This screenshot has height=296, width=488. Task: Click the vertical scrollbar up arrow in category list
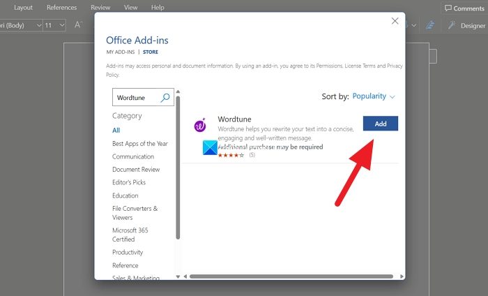point(178,92)
